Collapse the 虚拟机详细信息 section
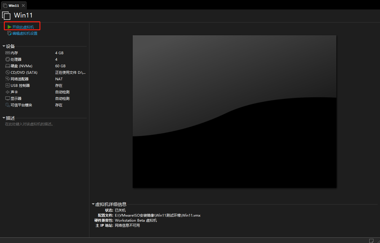Image resolution: width=380 pixels, height=243 pixels. click(93, 204)
